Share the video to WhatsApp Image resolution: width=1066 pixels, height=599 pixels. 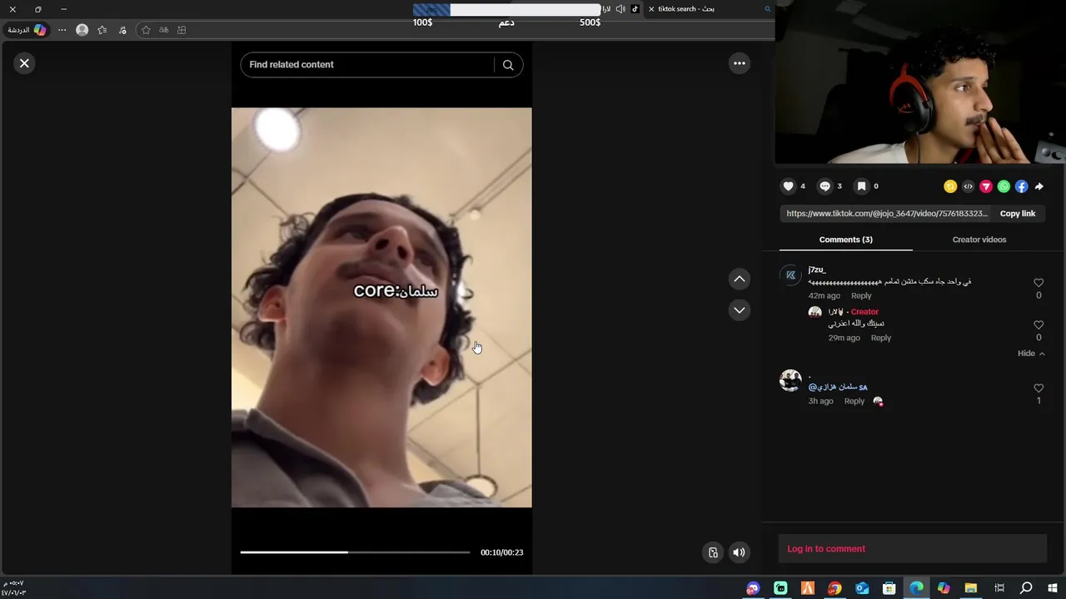tap(1004, 186)
